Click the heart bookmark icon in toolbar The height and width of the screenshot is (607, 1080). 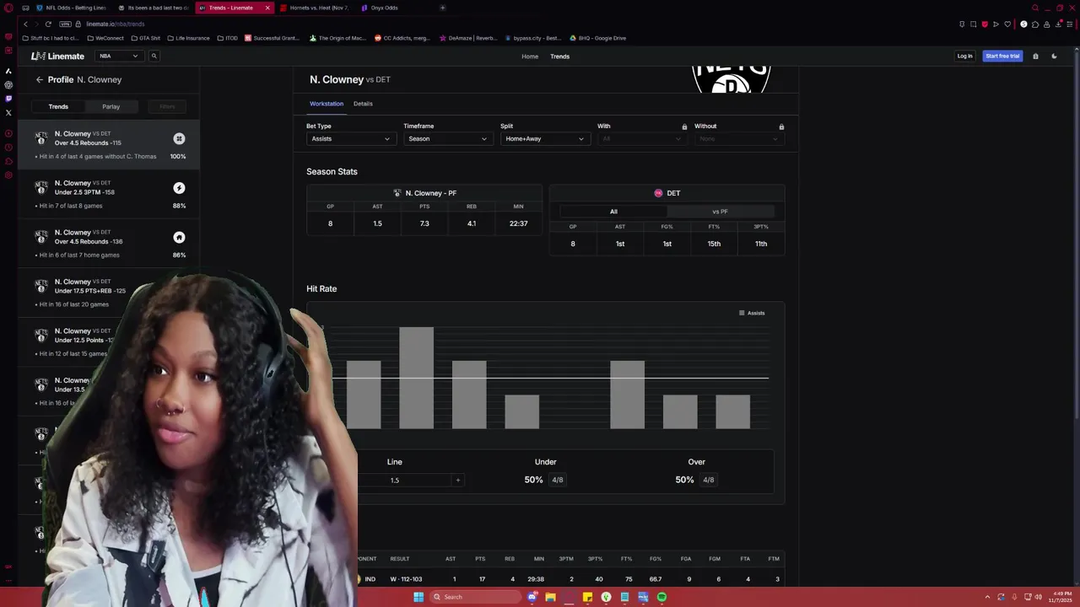pos(1007,24)
